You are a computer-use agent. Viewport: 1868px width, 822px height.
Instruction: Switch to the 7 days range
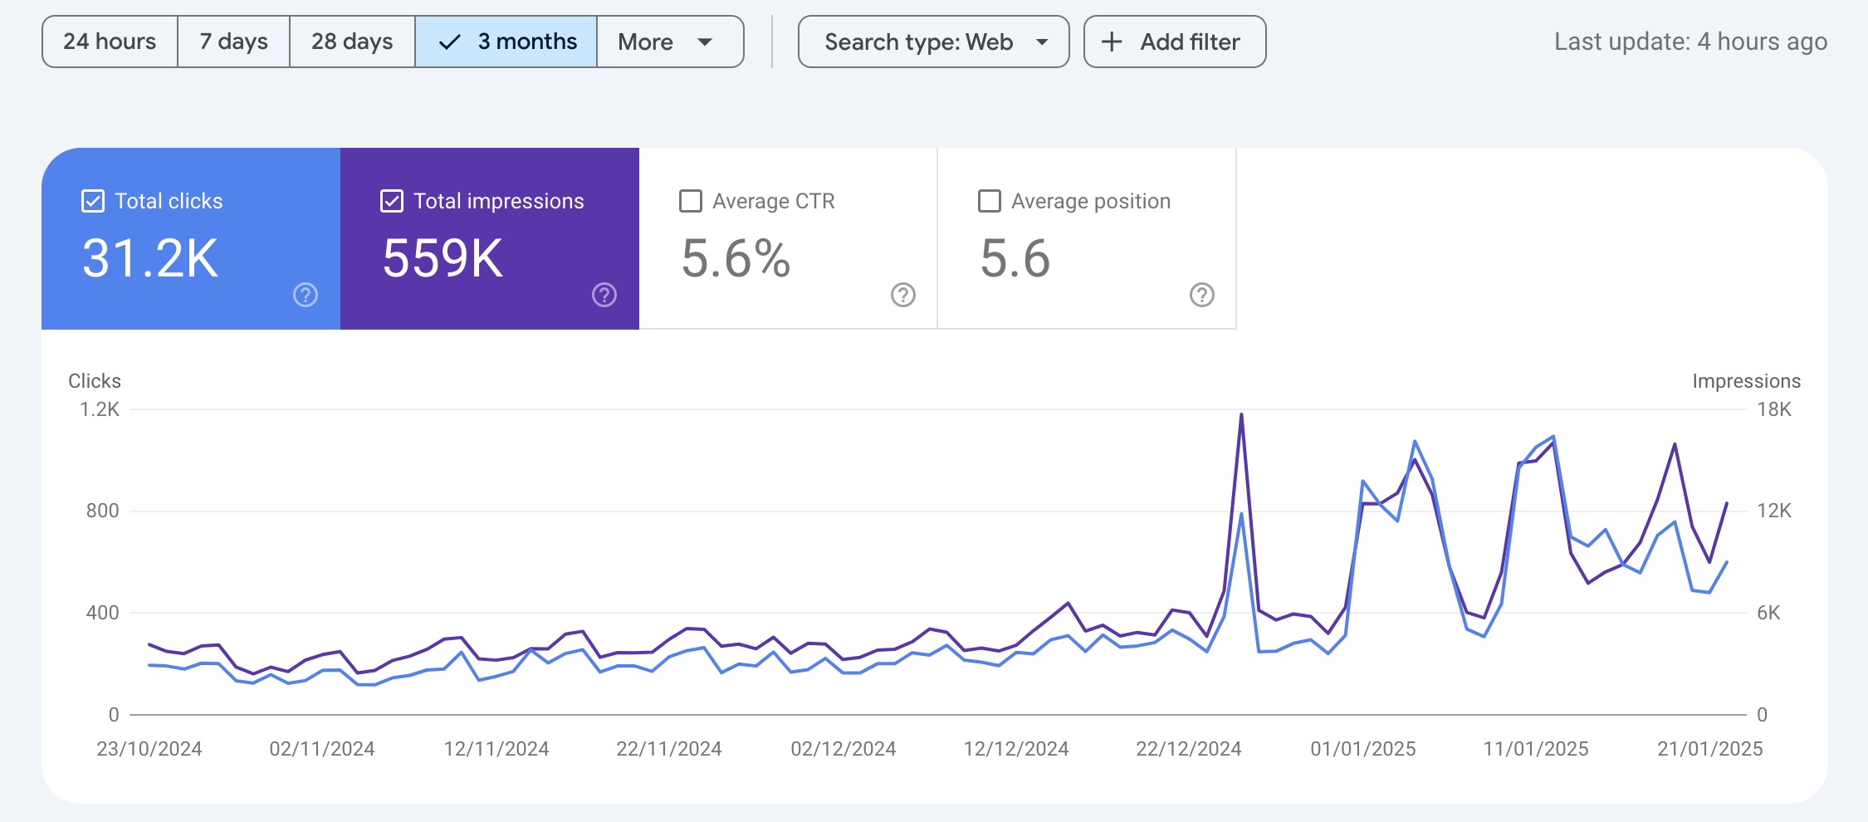coord(233,42)
